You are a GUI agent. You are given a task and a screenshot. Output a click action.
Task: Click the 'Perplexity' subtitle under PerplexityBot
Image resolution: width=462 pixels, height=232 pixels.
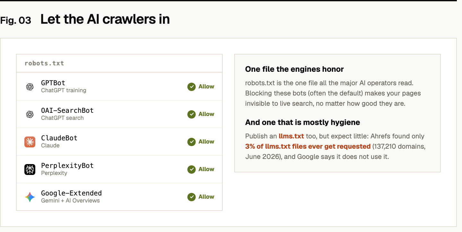54,173
